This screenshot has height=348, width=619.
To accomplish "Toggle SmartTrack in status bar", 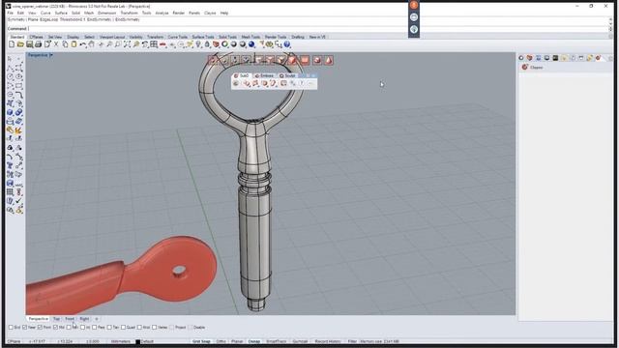I will tap(276, 341).
